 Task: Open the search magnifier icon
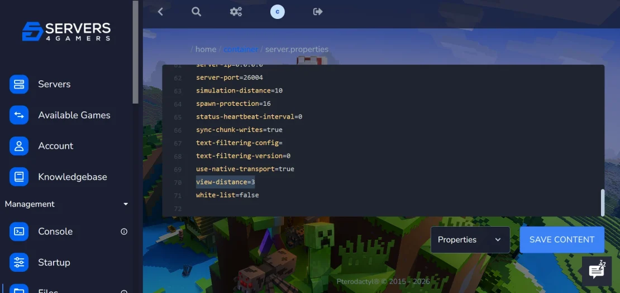(197, 12)
